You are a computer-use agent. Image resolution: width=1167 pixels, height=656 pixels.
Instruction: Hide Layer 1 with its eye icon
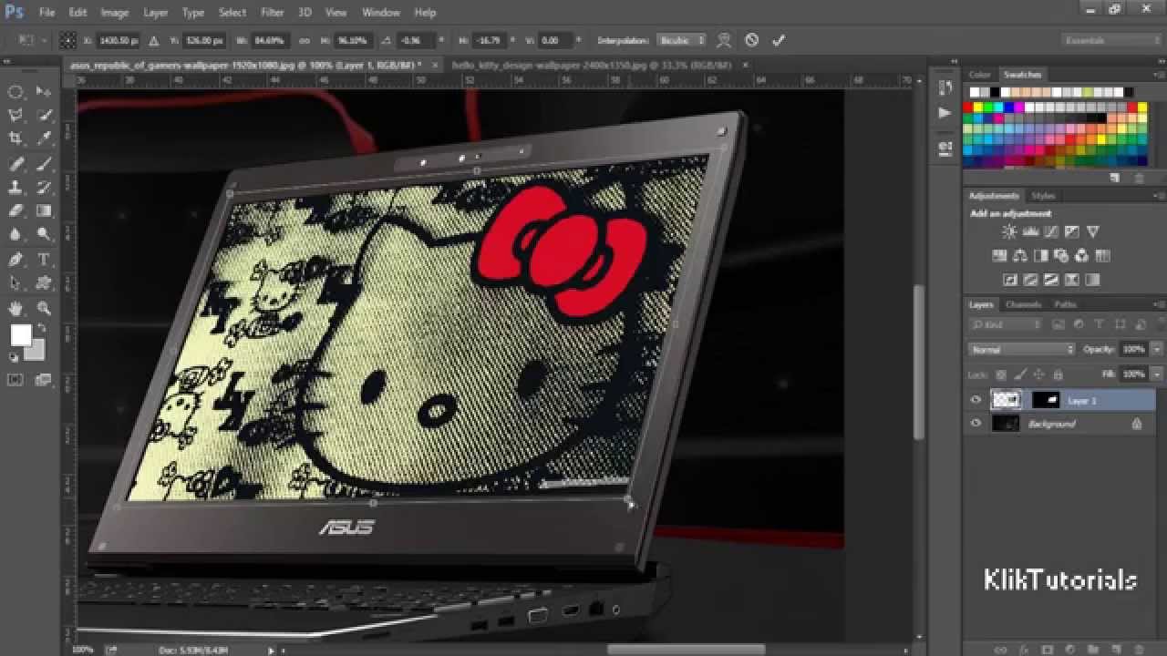click(976, 400)
